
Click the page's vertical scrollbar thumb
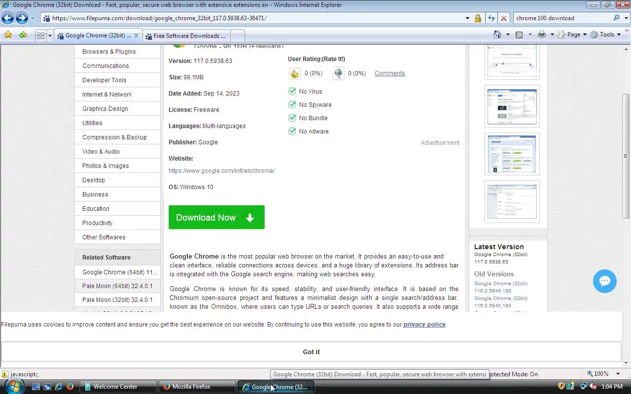click(626, 156)
